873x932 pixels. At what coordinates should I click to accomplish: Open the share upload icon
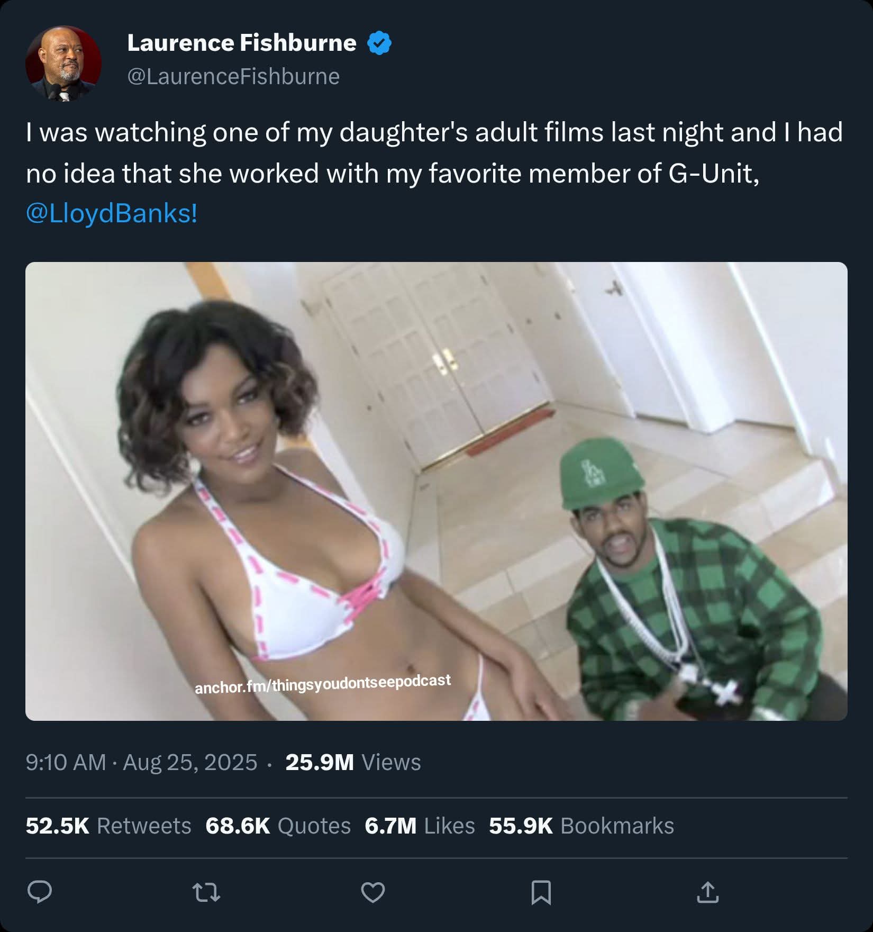pos(707,892)
